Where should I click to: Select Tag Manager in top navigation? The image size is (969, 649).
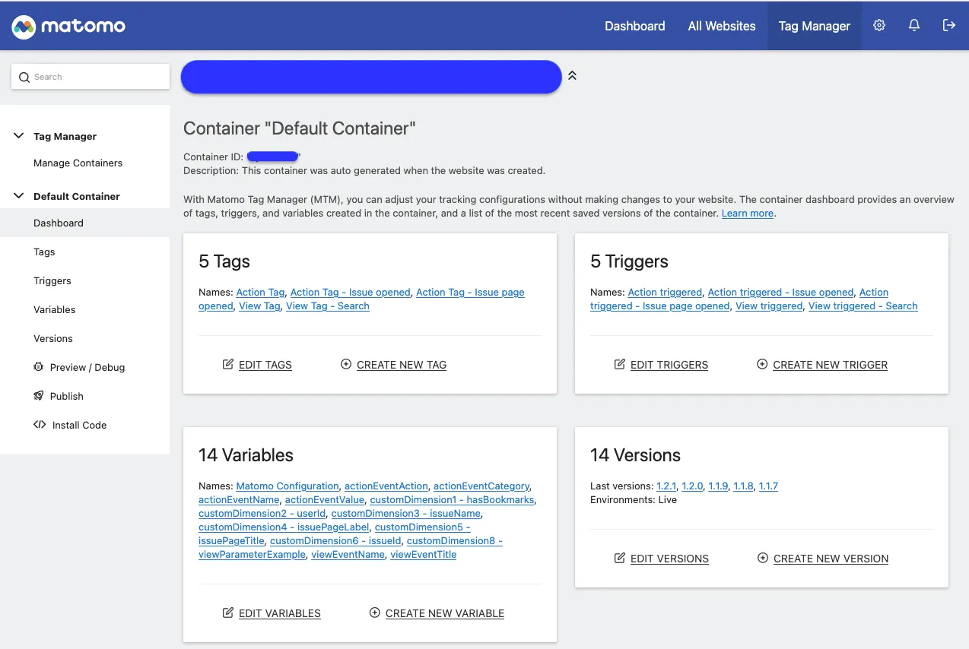click(815, 26)
